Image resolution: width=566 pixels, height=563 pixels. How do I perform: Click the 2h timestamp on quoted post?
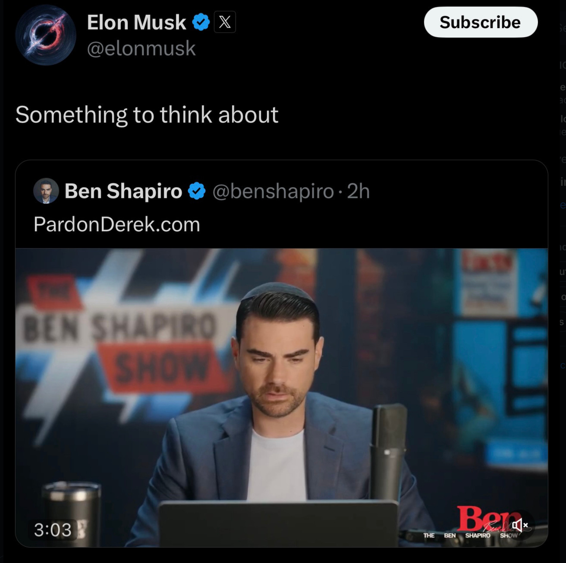click(358, 191)
